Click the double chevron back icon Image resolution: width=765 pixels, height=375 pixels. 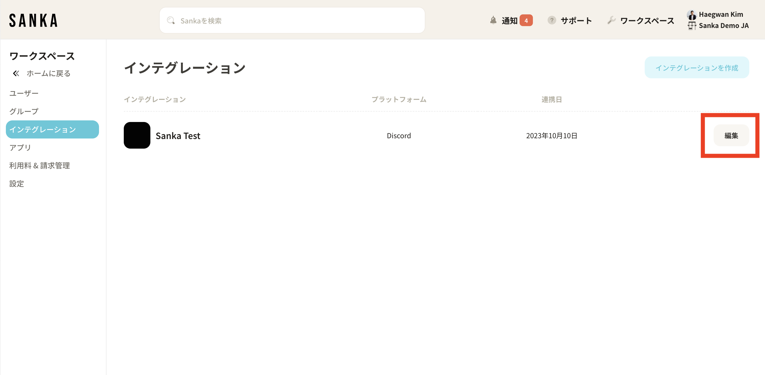tap(16, 74)
